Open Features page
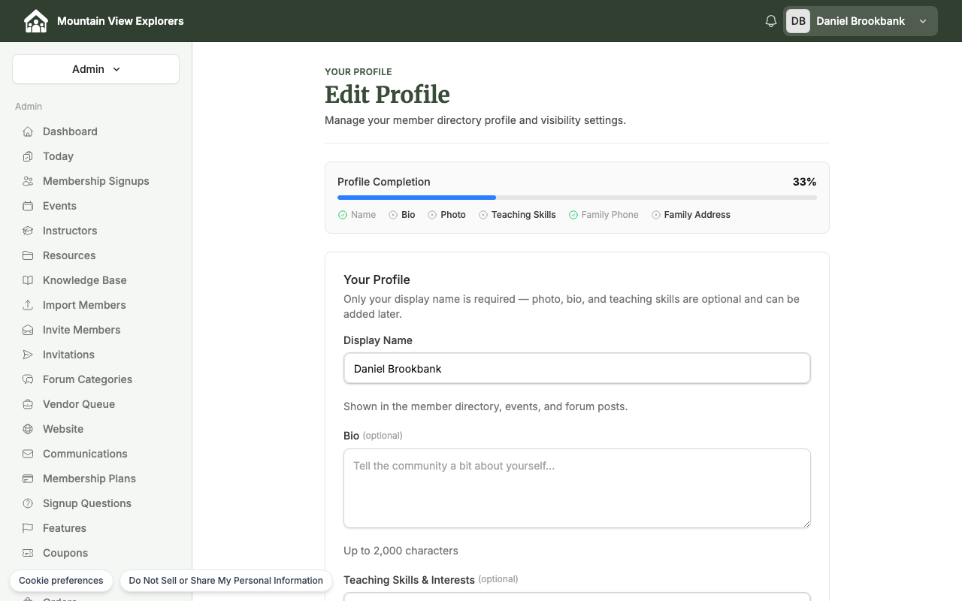962x601 pixels. [x=65, y=528]
